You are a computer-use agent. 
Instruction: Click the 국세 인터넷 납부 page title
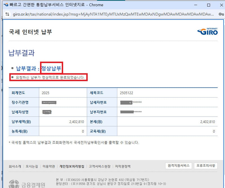pyautogui.click(x=30, y=32)
